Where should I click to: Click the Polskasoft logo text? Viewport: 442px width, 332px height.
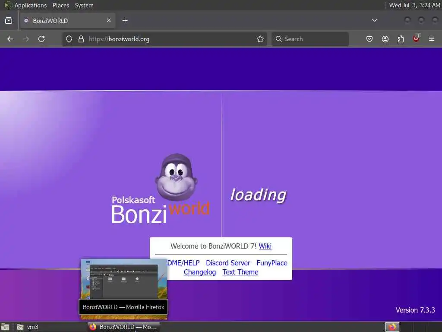[x=133, y=200]
